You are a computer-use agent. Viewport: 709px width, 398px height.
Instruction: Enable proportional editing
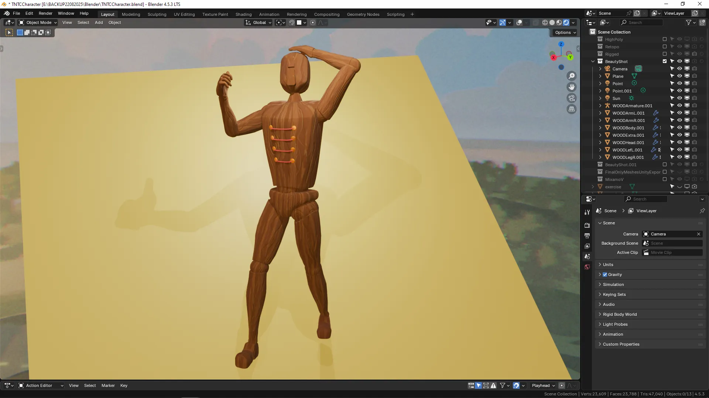click(313, 22)
